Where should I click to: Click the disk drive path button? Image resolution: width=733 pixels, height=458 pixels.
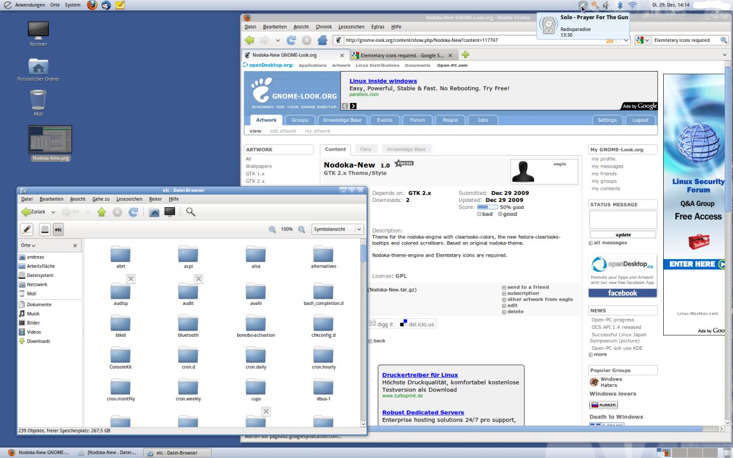coord(45,229)
